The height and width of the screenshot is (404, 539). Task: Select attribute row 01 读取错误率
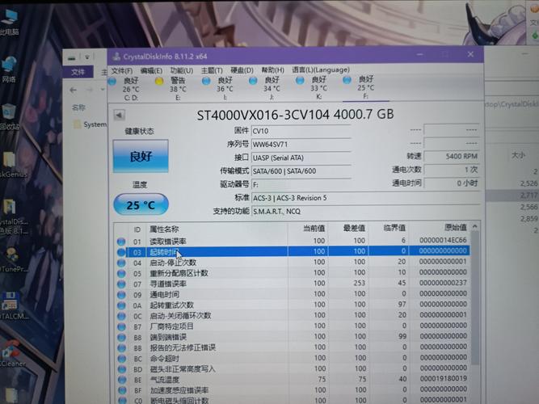click(x=293, y=241)
